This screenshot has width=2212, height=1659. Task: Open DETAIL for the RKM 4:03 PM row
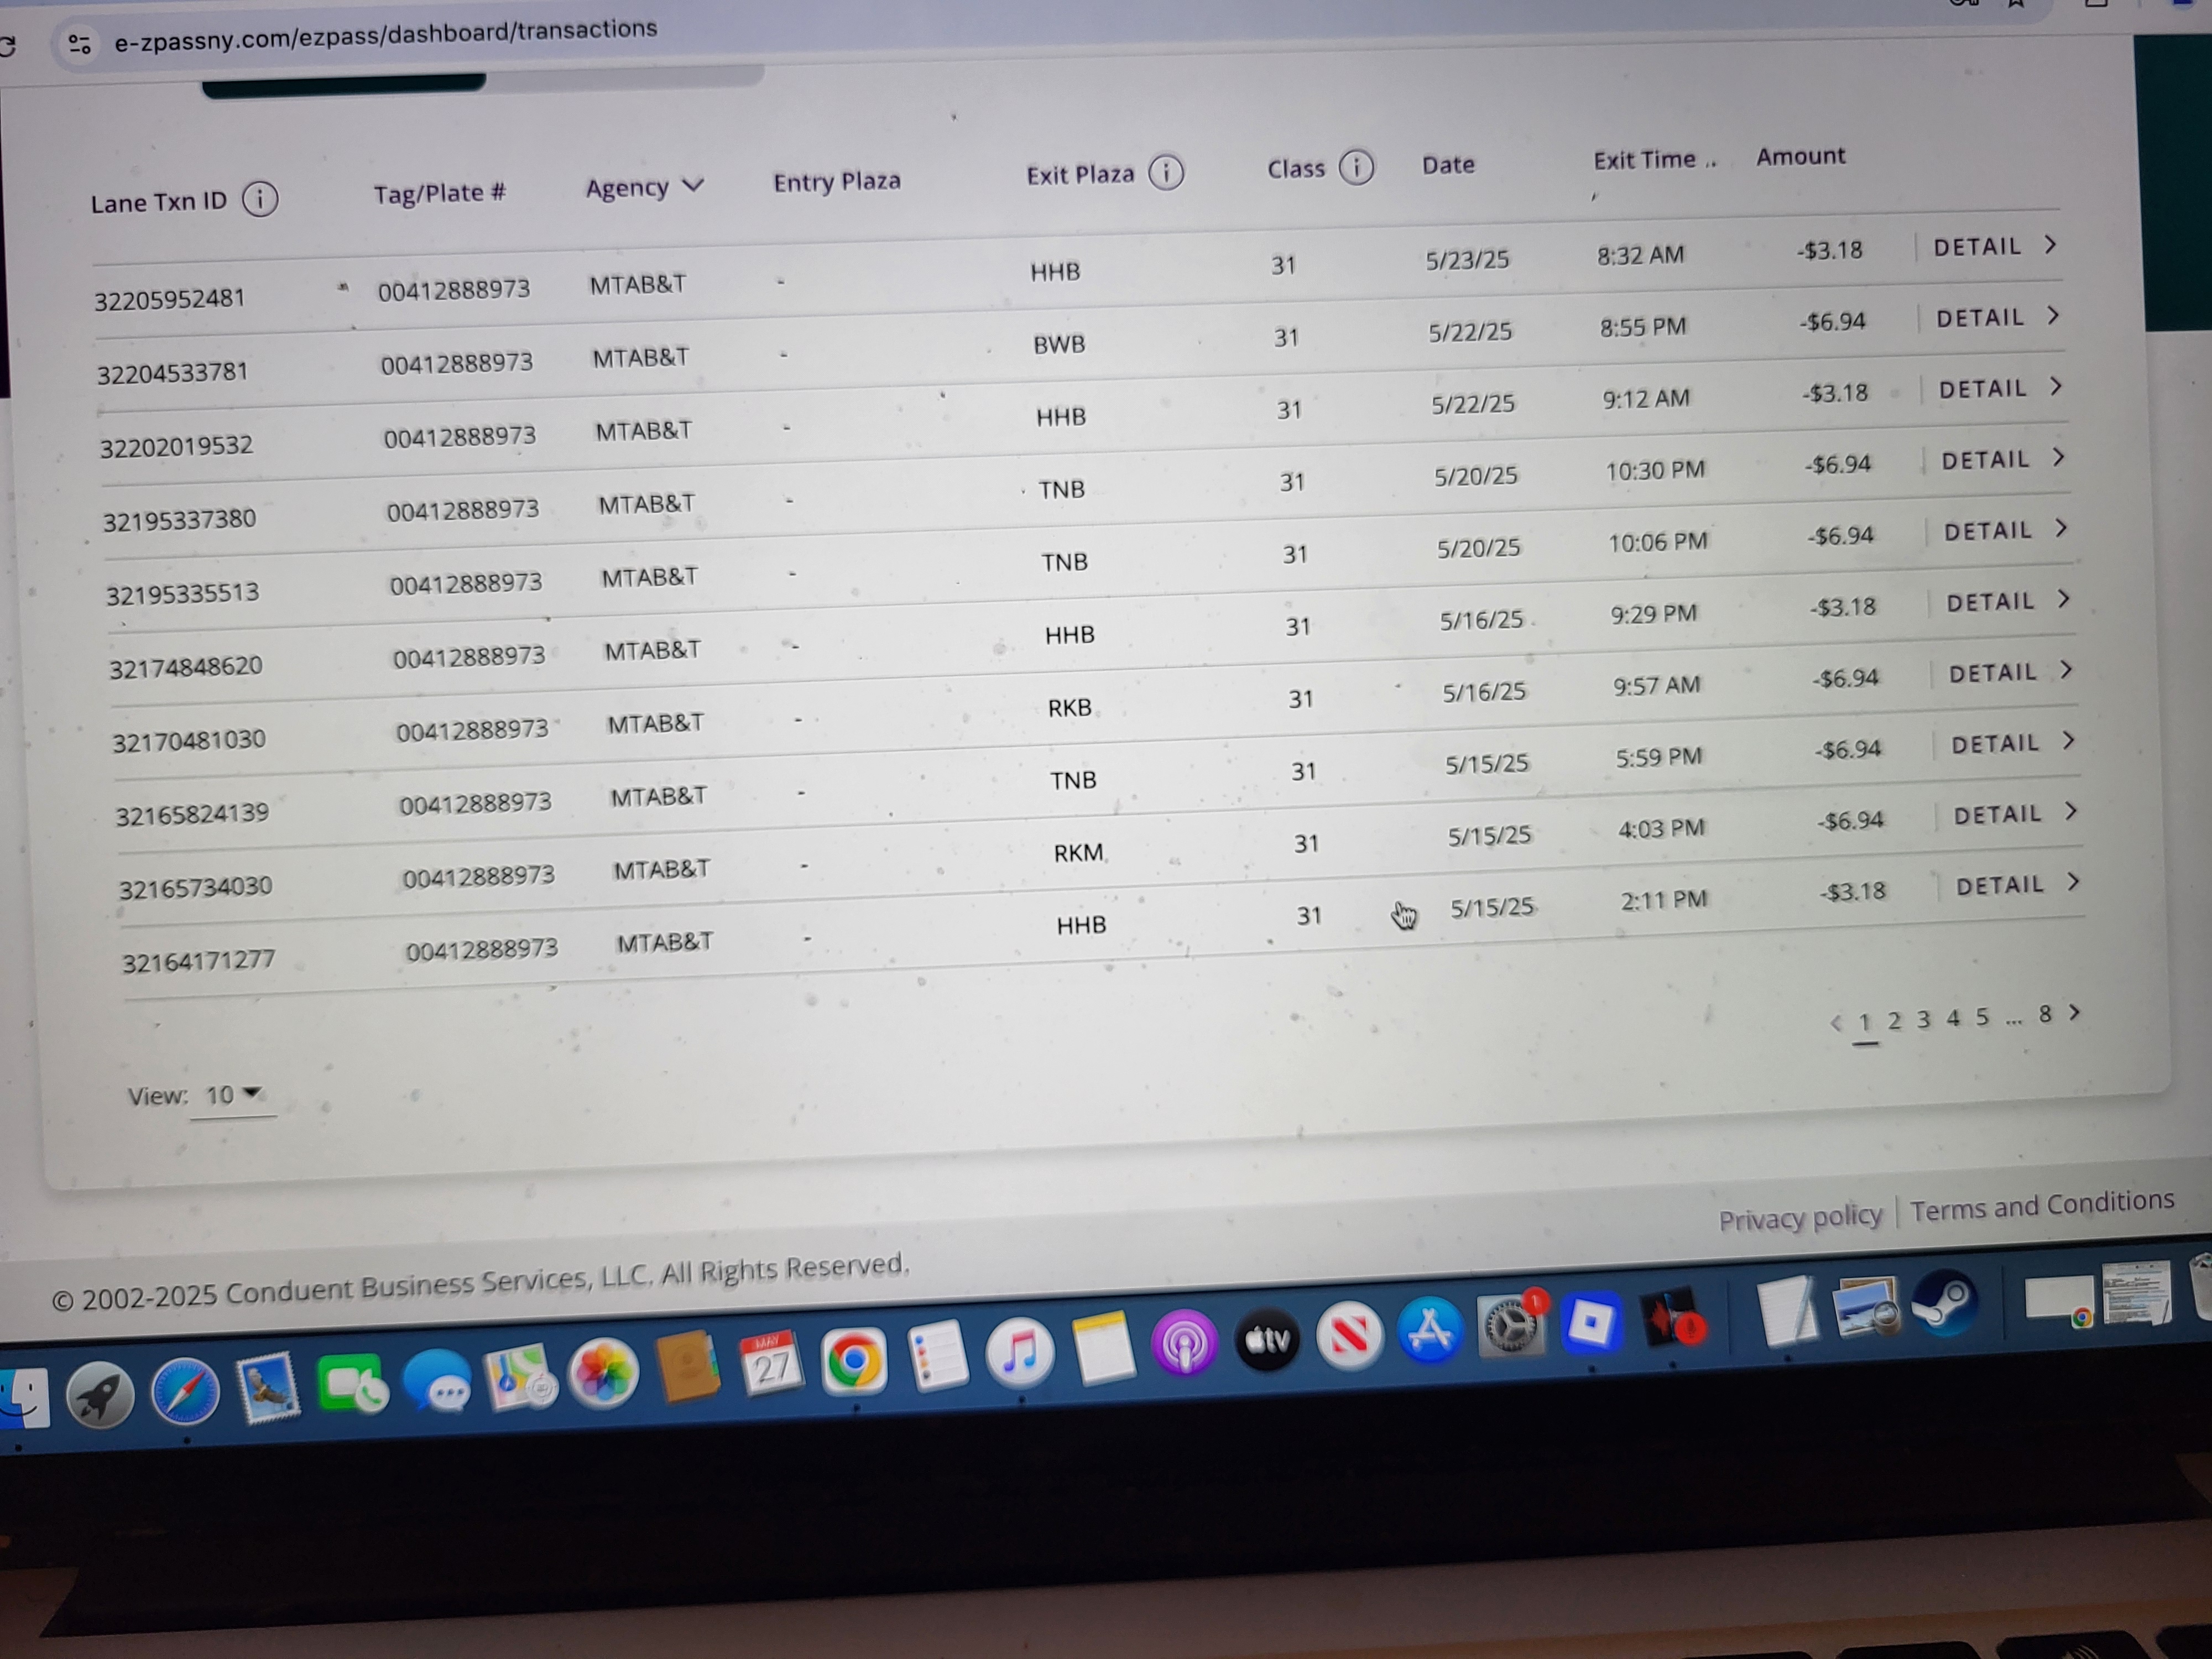(x=2015, y=814)
